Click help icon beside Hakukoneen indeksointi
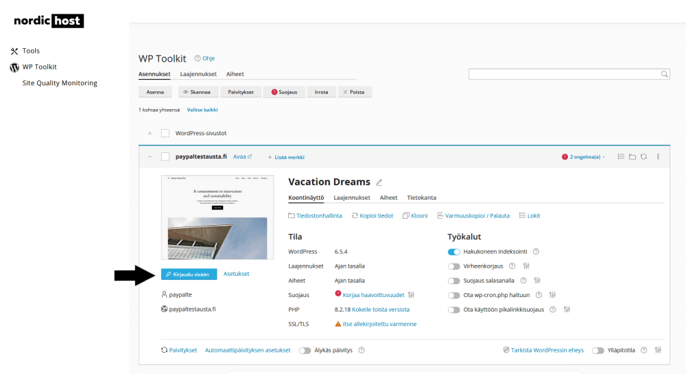Image resolution: width=686 pixels, height=374 pixels. pyautogui.click(x=536, y=252)
